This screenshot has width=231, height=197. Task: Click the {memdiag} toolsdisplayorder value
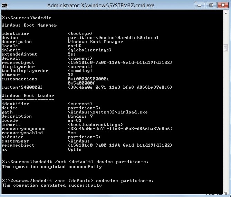(x=80, y=71)
